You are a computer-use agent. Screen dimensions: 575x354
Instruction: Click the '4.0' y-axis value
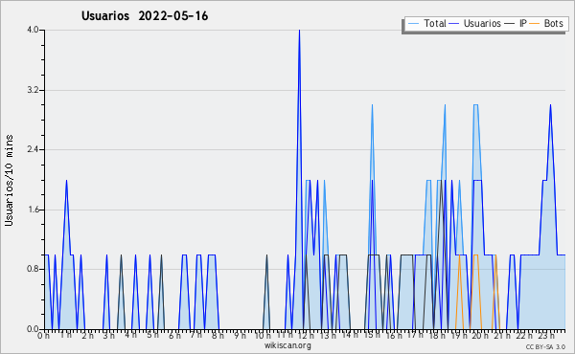point(33,30)
